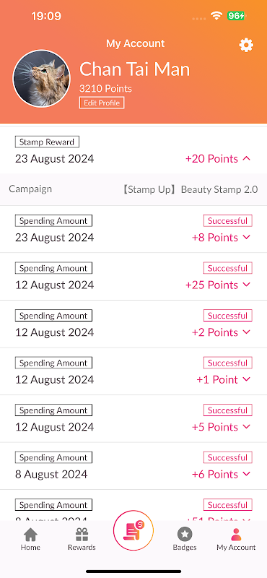The height and width of the screenshot is (578, 267).
Task: Expand the +8 Points entry chevron
Action: coord(247,238)
